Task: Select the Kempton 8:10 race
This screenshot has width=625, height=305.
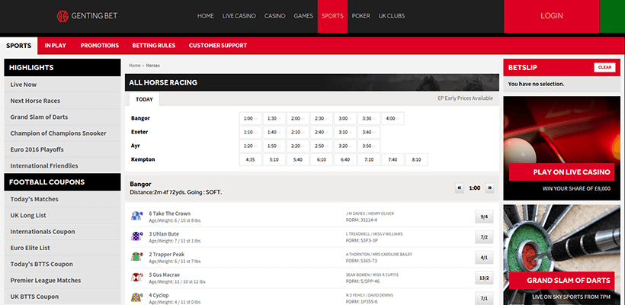Action: (x=416, y=159)
